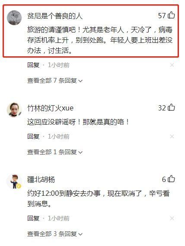Like the comment by 疆北胡杨
Viewport: 185px width, 246px height.
click(171, 179)
